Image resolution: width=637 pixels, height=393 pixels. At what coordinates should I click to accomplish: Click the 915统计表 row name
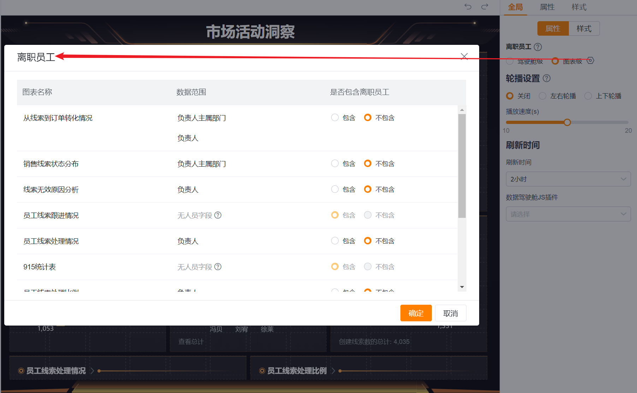click(40, 267)
